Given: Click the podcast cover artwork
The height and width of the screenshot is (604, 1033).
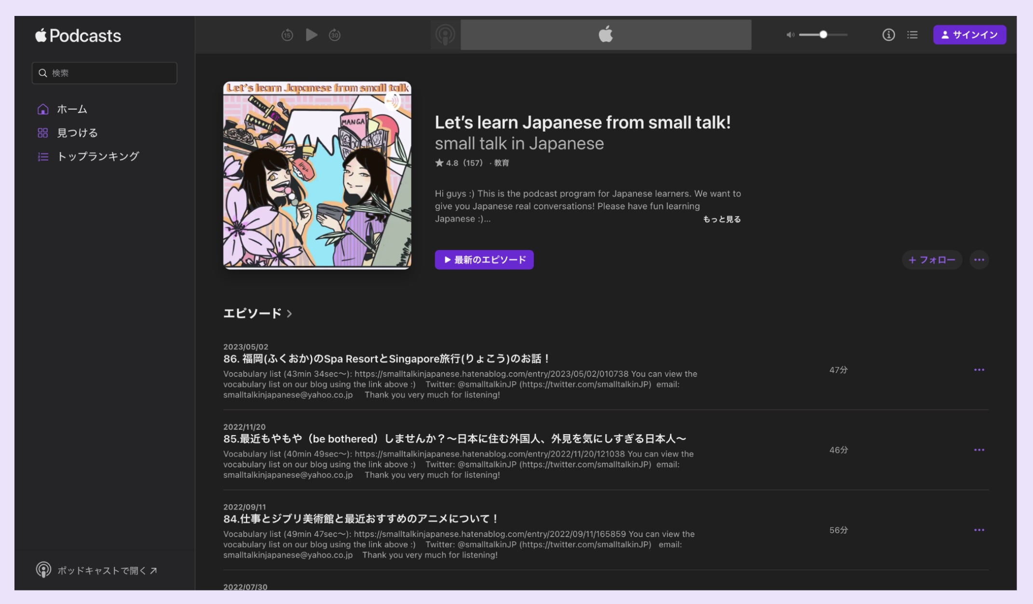Looking at the screenshot, I should [x=317, y=175].
